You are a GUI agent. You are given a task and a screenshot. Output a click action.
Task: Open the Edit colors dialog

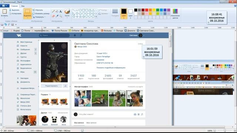click(175, 14)
